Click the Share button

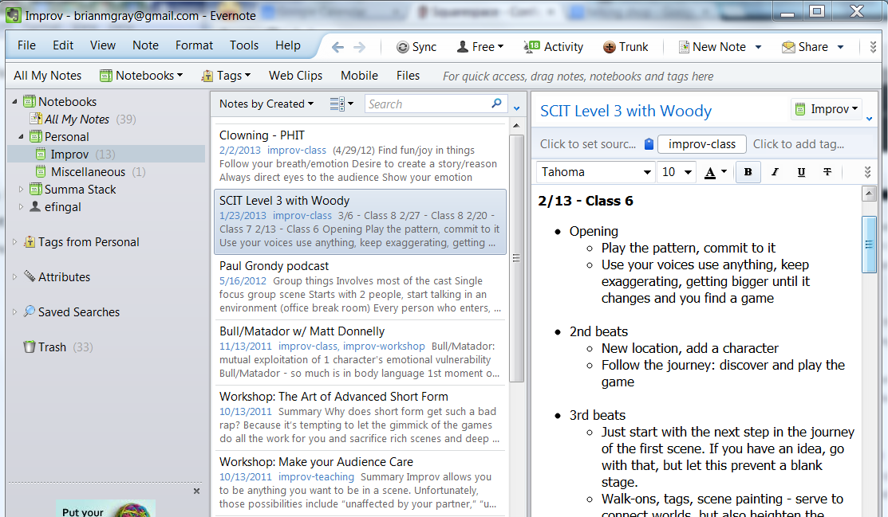(x=805, y=47)
